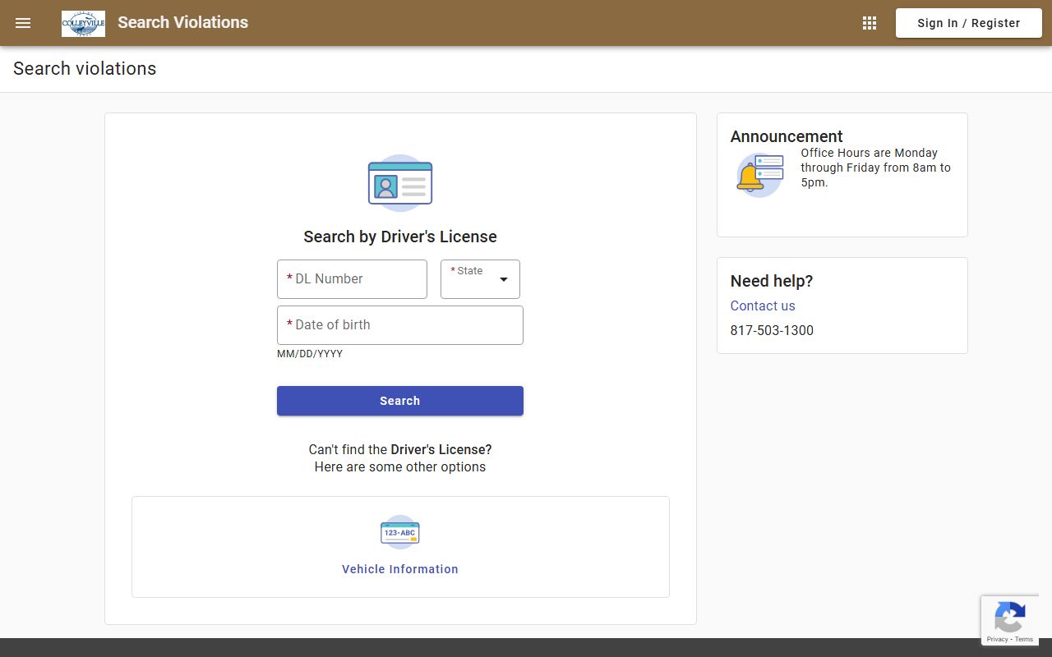Focus the DL Number field

coord(352,279)
